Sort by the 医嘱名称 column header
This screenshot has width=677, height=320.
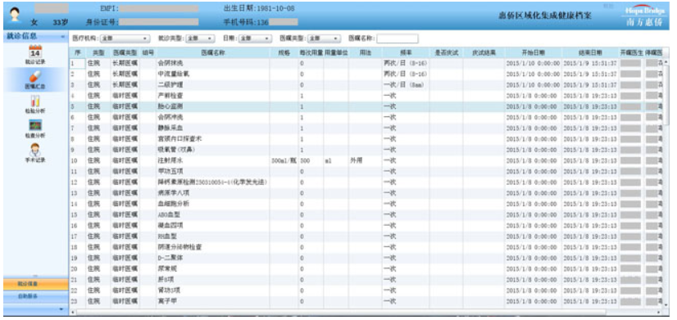212,52
